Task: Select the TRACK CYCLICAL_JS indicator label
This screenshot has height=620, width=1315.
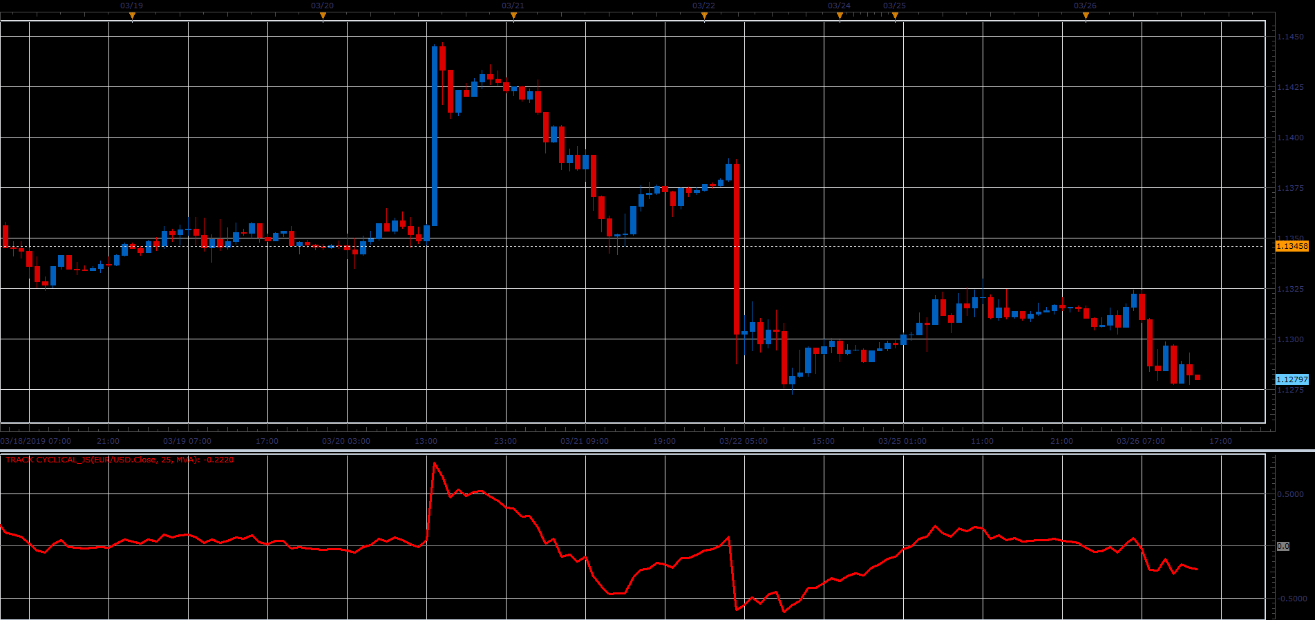Action: point(120,460)
